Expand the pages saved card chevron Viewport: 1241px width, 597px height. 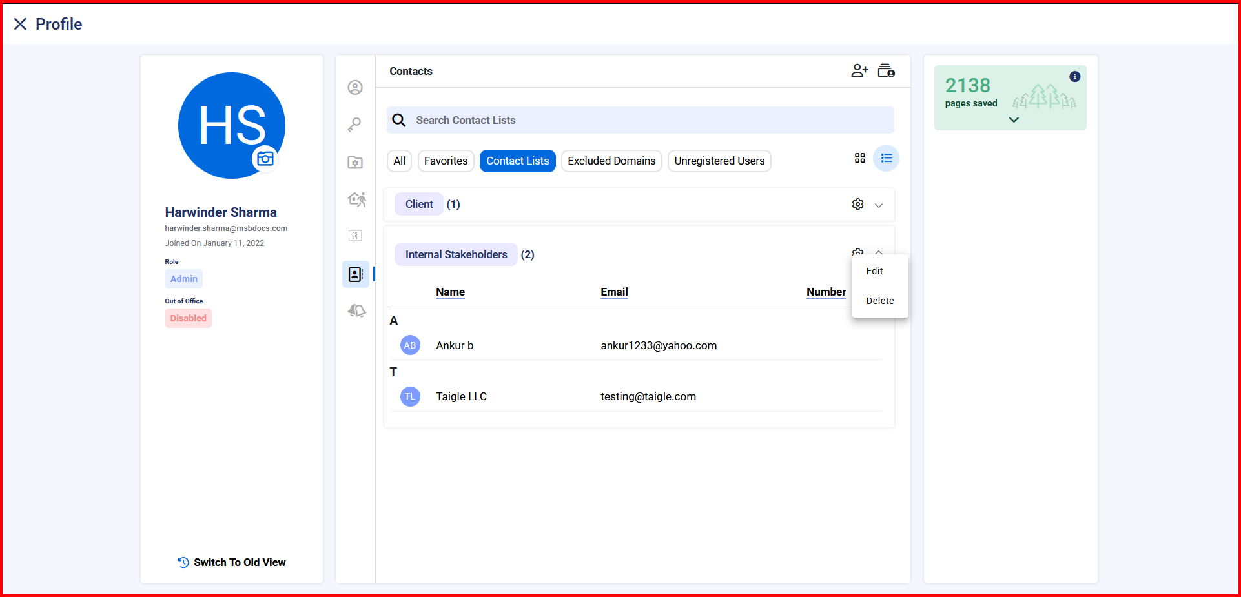1014,120
